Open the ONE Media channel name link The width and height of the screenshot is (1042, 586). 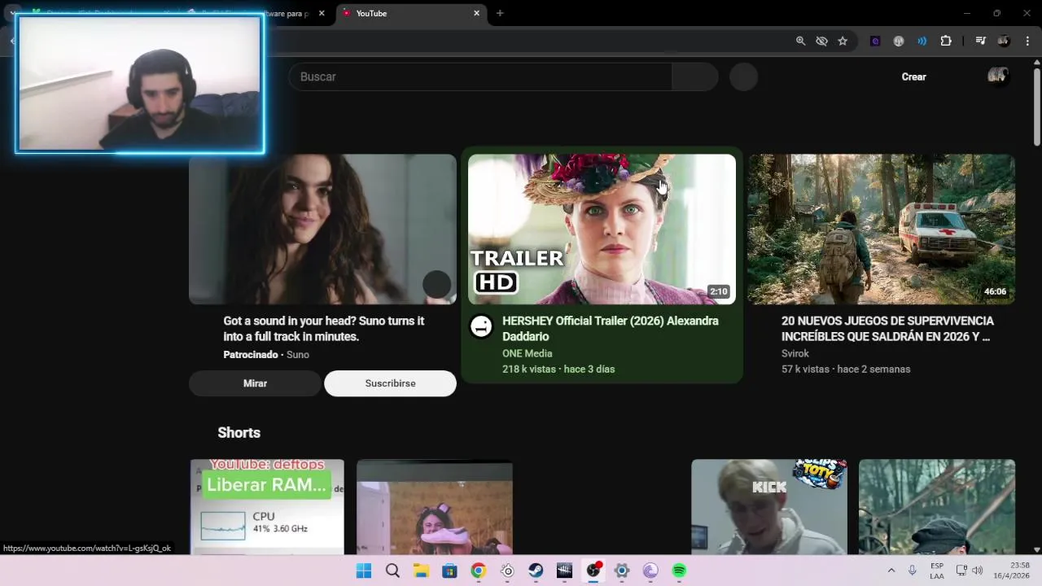click(x=528, y=353)
